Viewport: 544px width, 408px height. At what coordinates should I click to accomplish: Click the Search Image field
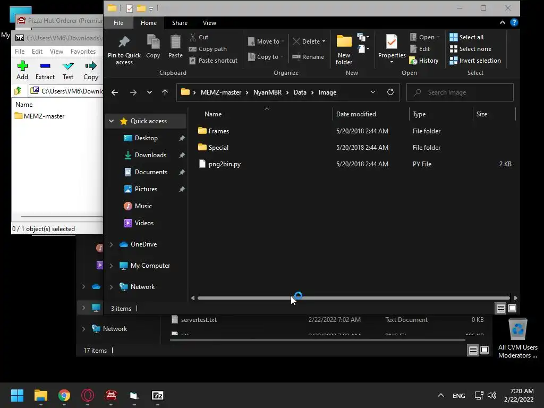tap(460, 92)
